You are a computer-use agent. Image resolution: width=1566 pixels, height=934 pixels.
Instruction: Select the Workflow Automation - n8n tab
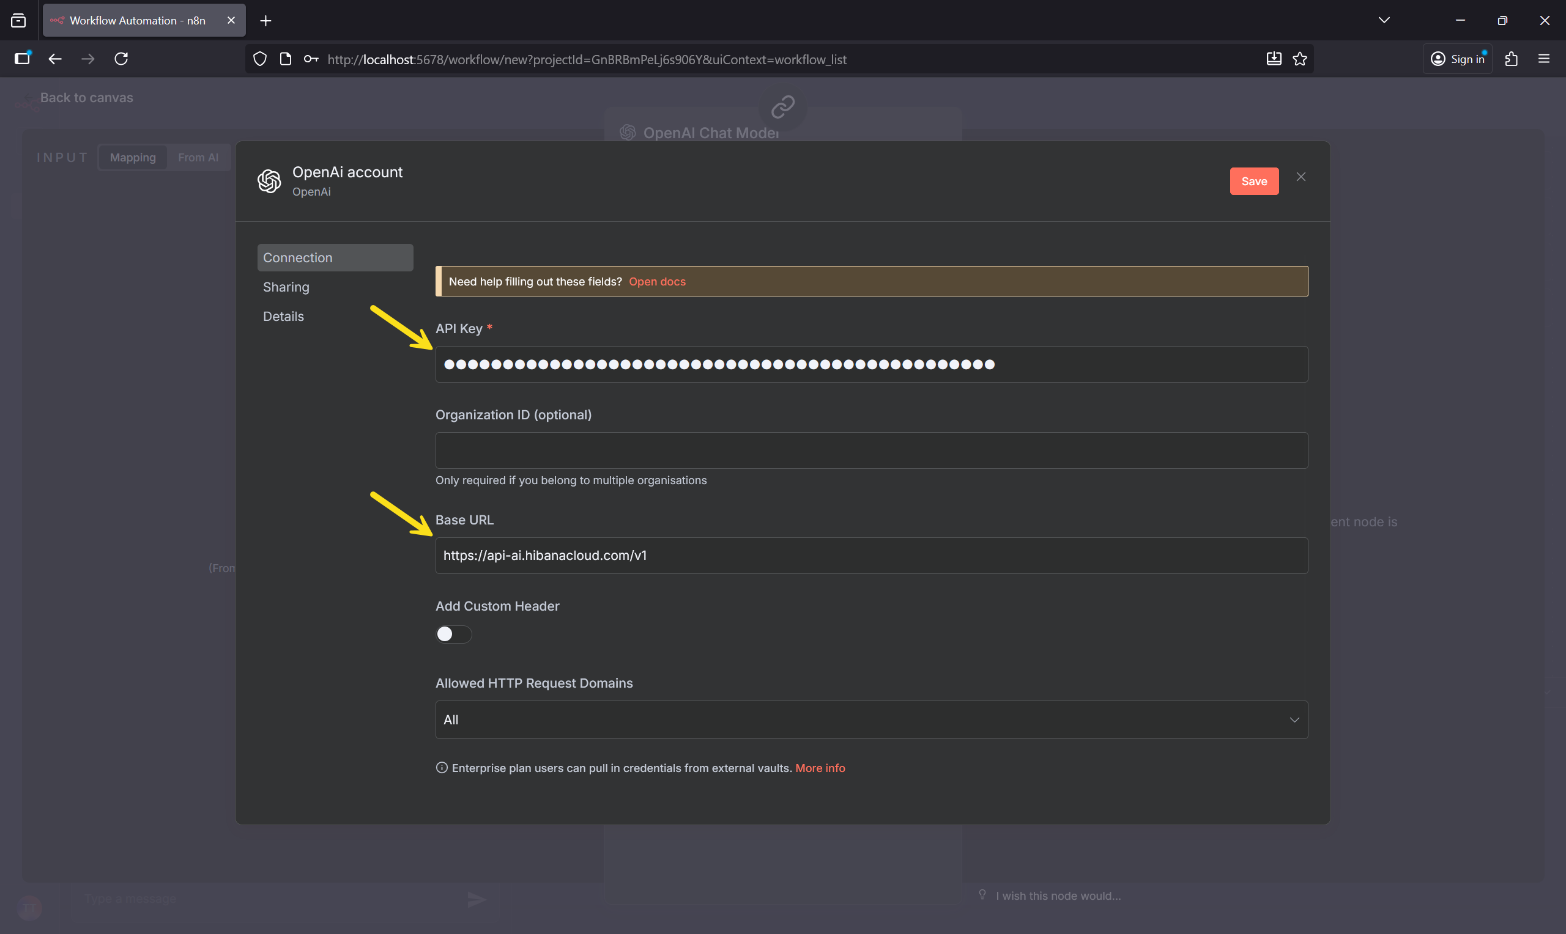144,20
